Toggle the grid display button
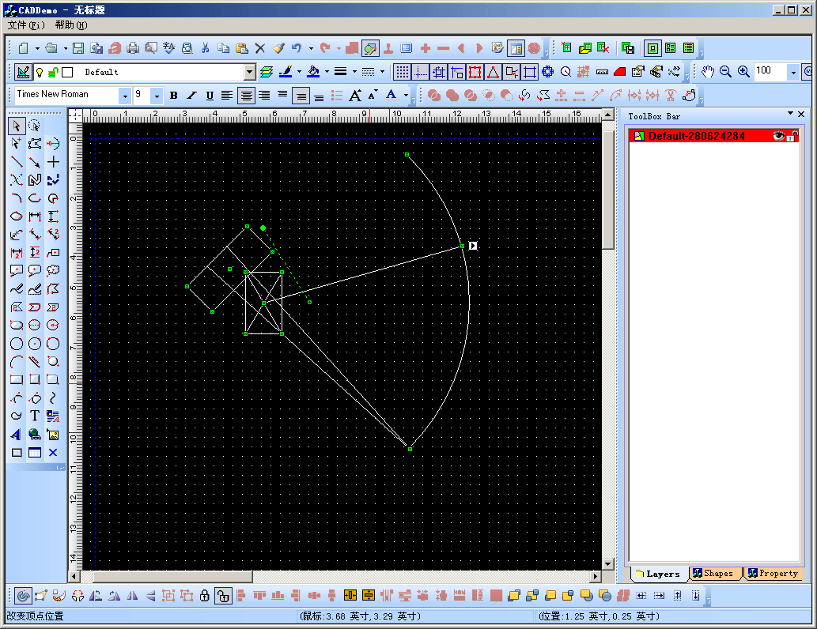The image size is (817, 629). (402, 72)
